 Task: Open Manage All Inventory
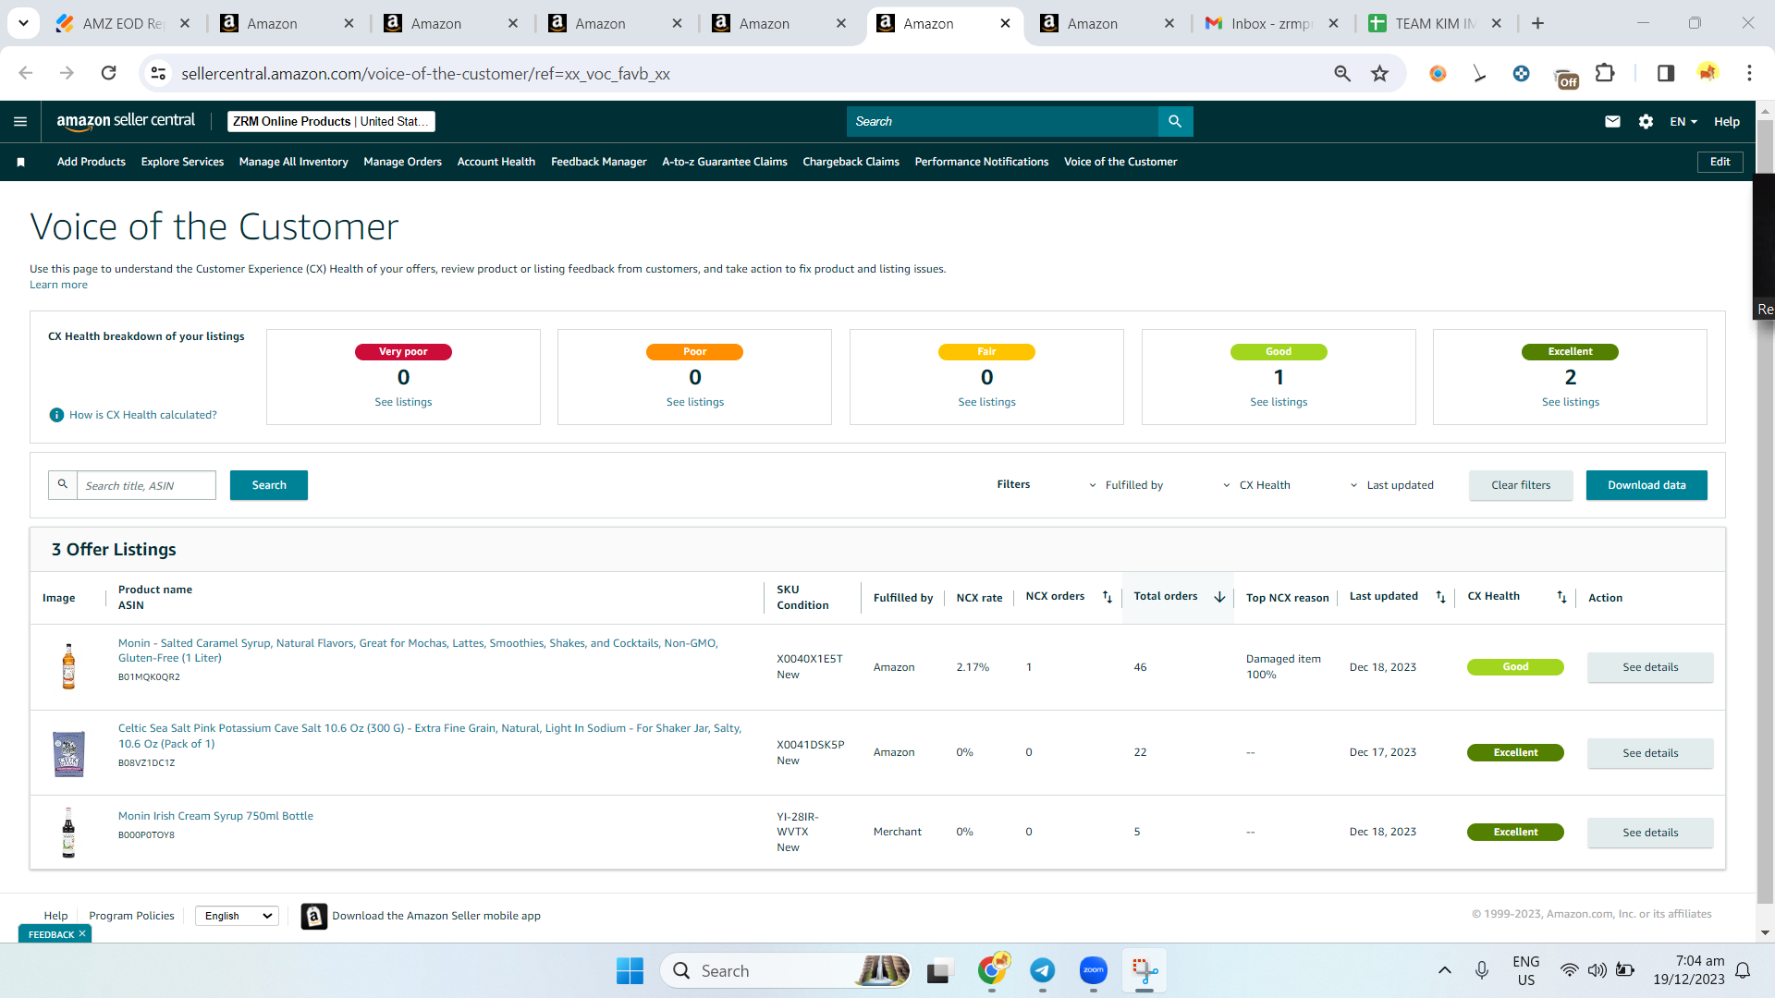[293, 162]
